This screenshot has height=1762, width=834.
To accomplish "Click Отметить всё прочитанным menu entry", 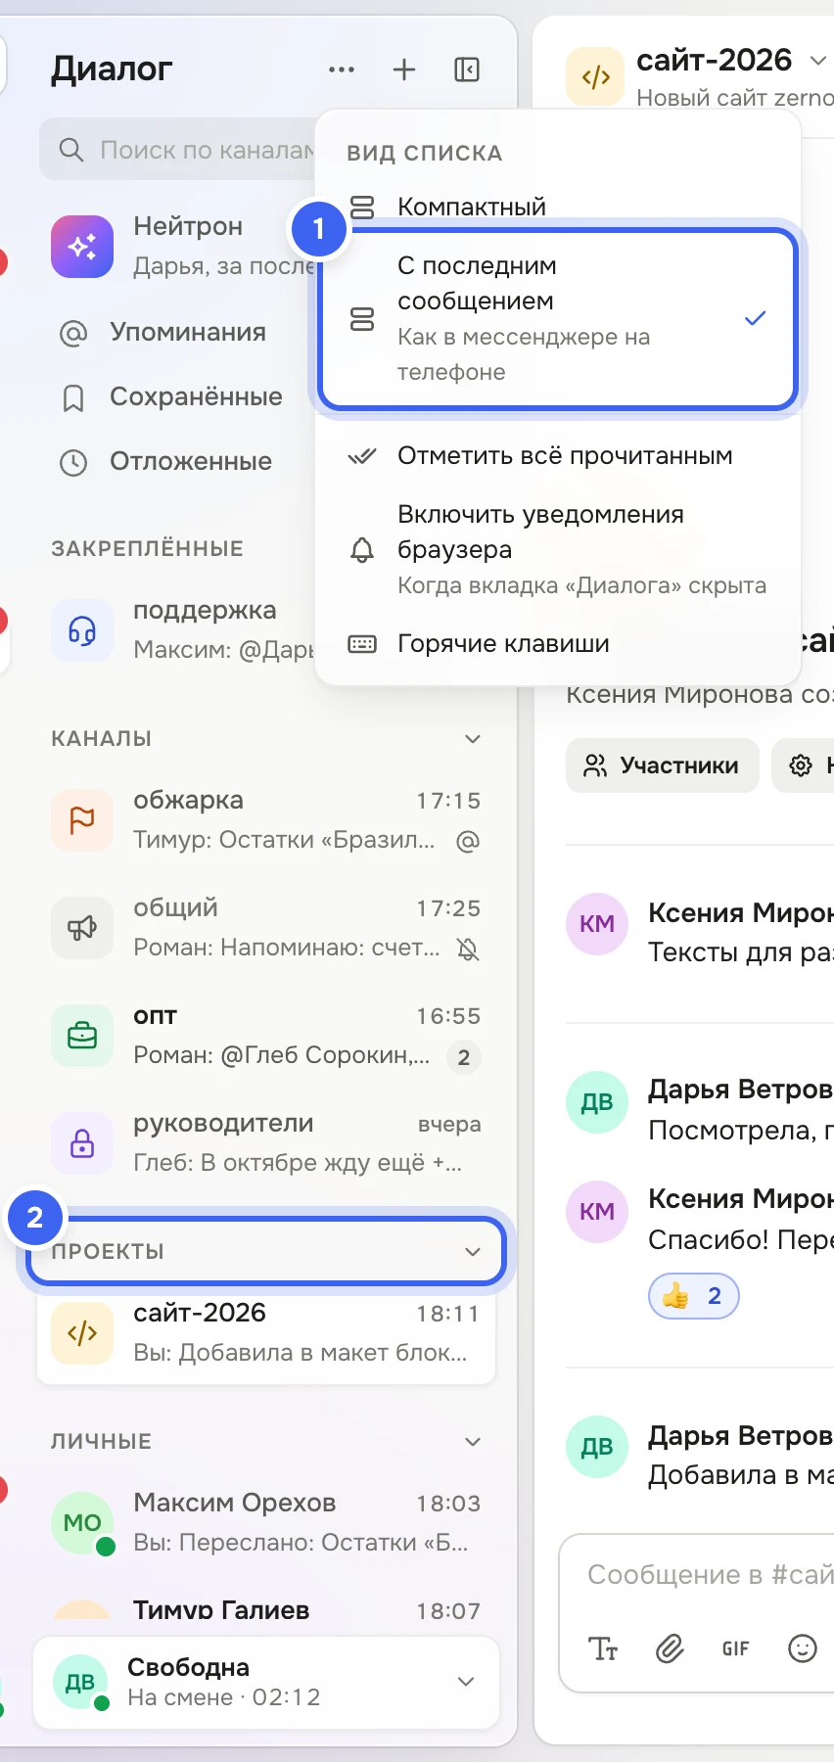I will pos(558,456).
